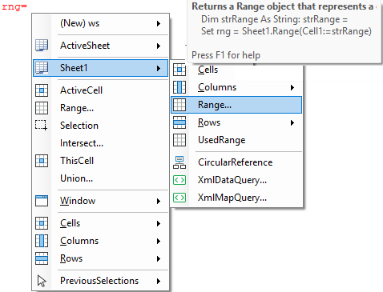
Task: Click the 'Press F1 for help' tooltip text
Action: tap(226, 55)
